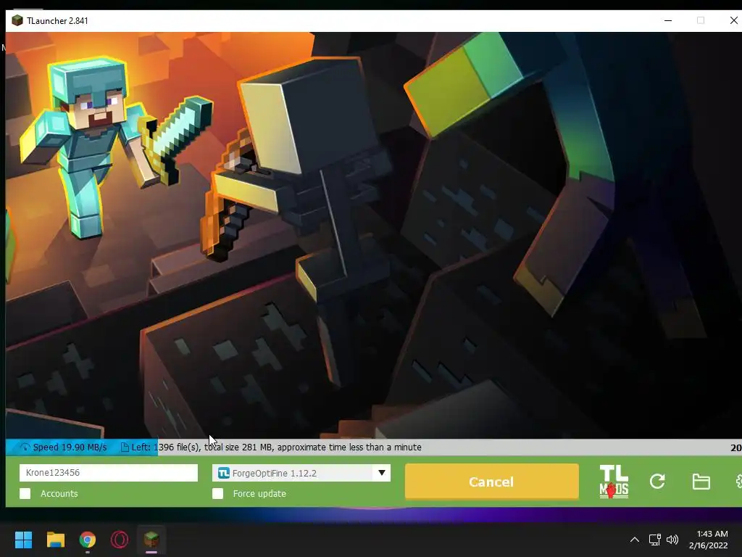The image size is (742, 557).
Task: Enable the Accounts checkbox
Action: pos(25,493)
